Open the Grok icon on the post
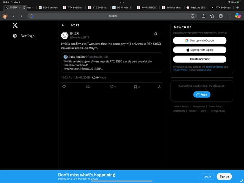This screenshot has width=244, height=183. pos(156,34)
